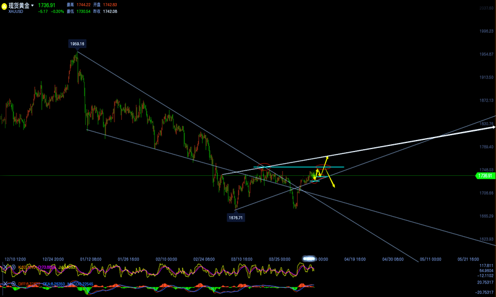Click the white arrowhead at right edge
The image size is (496, 297).
(493, 127)
